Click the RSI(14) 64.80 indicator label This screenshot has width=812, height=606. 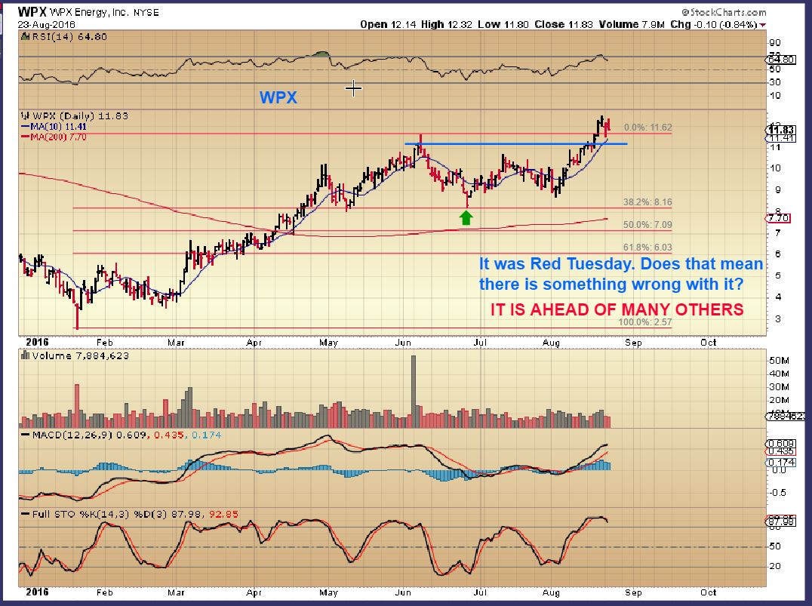[x=69, y=37]
